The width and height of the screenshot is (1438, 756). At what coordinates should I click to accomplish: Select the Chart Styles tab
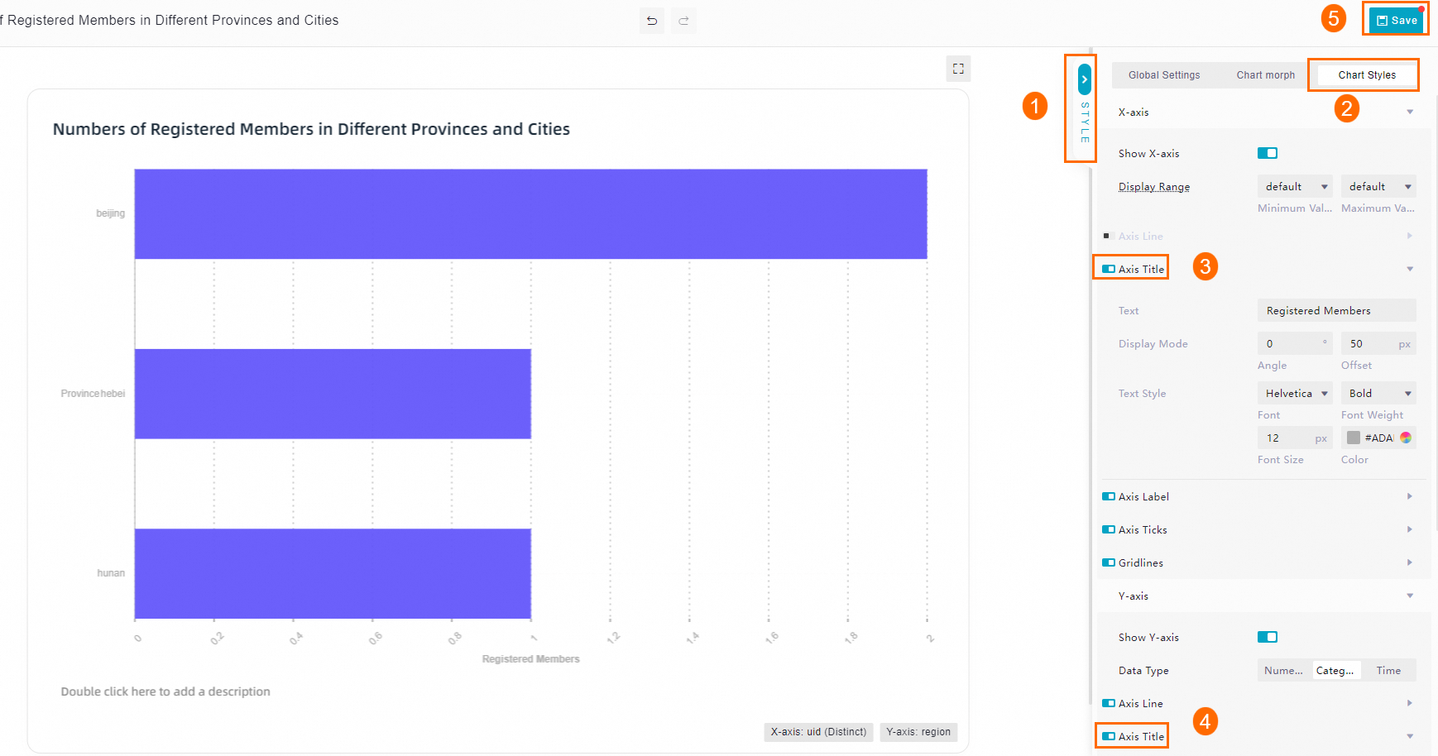pyautogui.click(x=1367, y=75)
